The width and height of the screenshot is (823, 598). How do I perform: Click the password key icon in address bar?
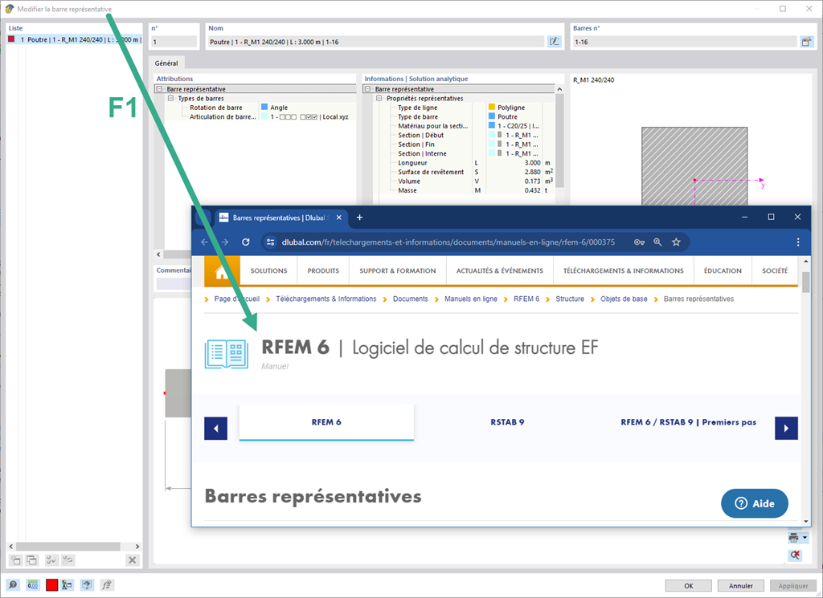tap(639, 242)
